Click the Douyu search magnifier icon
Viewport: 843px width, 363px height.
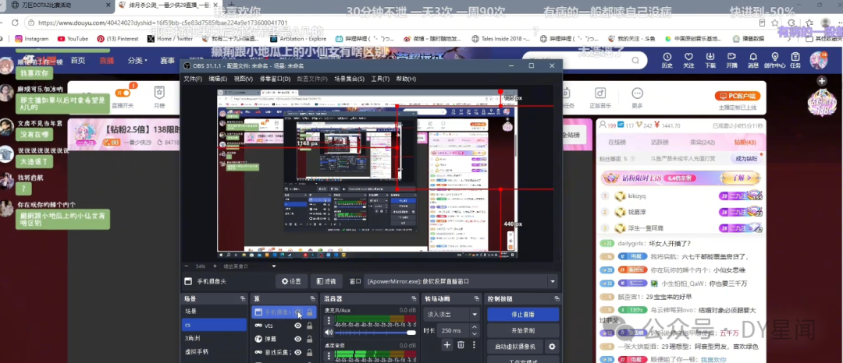pyautogui.click(x=635, y=60)
